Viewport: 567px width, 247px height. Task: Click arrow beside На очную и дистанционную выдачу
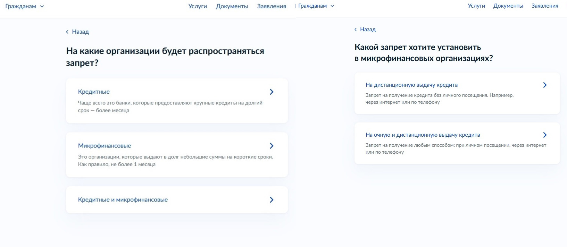pos(545,135)
